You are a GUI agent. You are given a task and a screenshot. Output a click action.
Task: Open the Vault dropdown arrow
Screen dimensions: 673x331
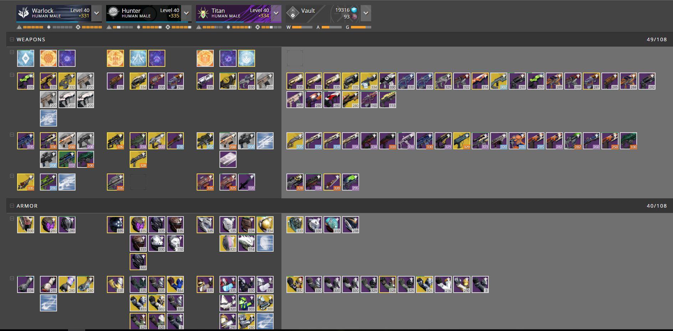[x=366, y=13]
